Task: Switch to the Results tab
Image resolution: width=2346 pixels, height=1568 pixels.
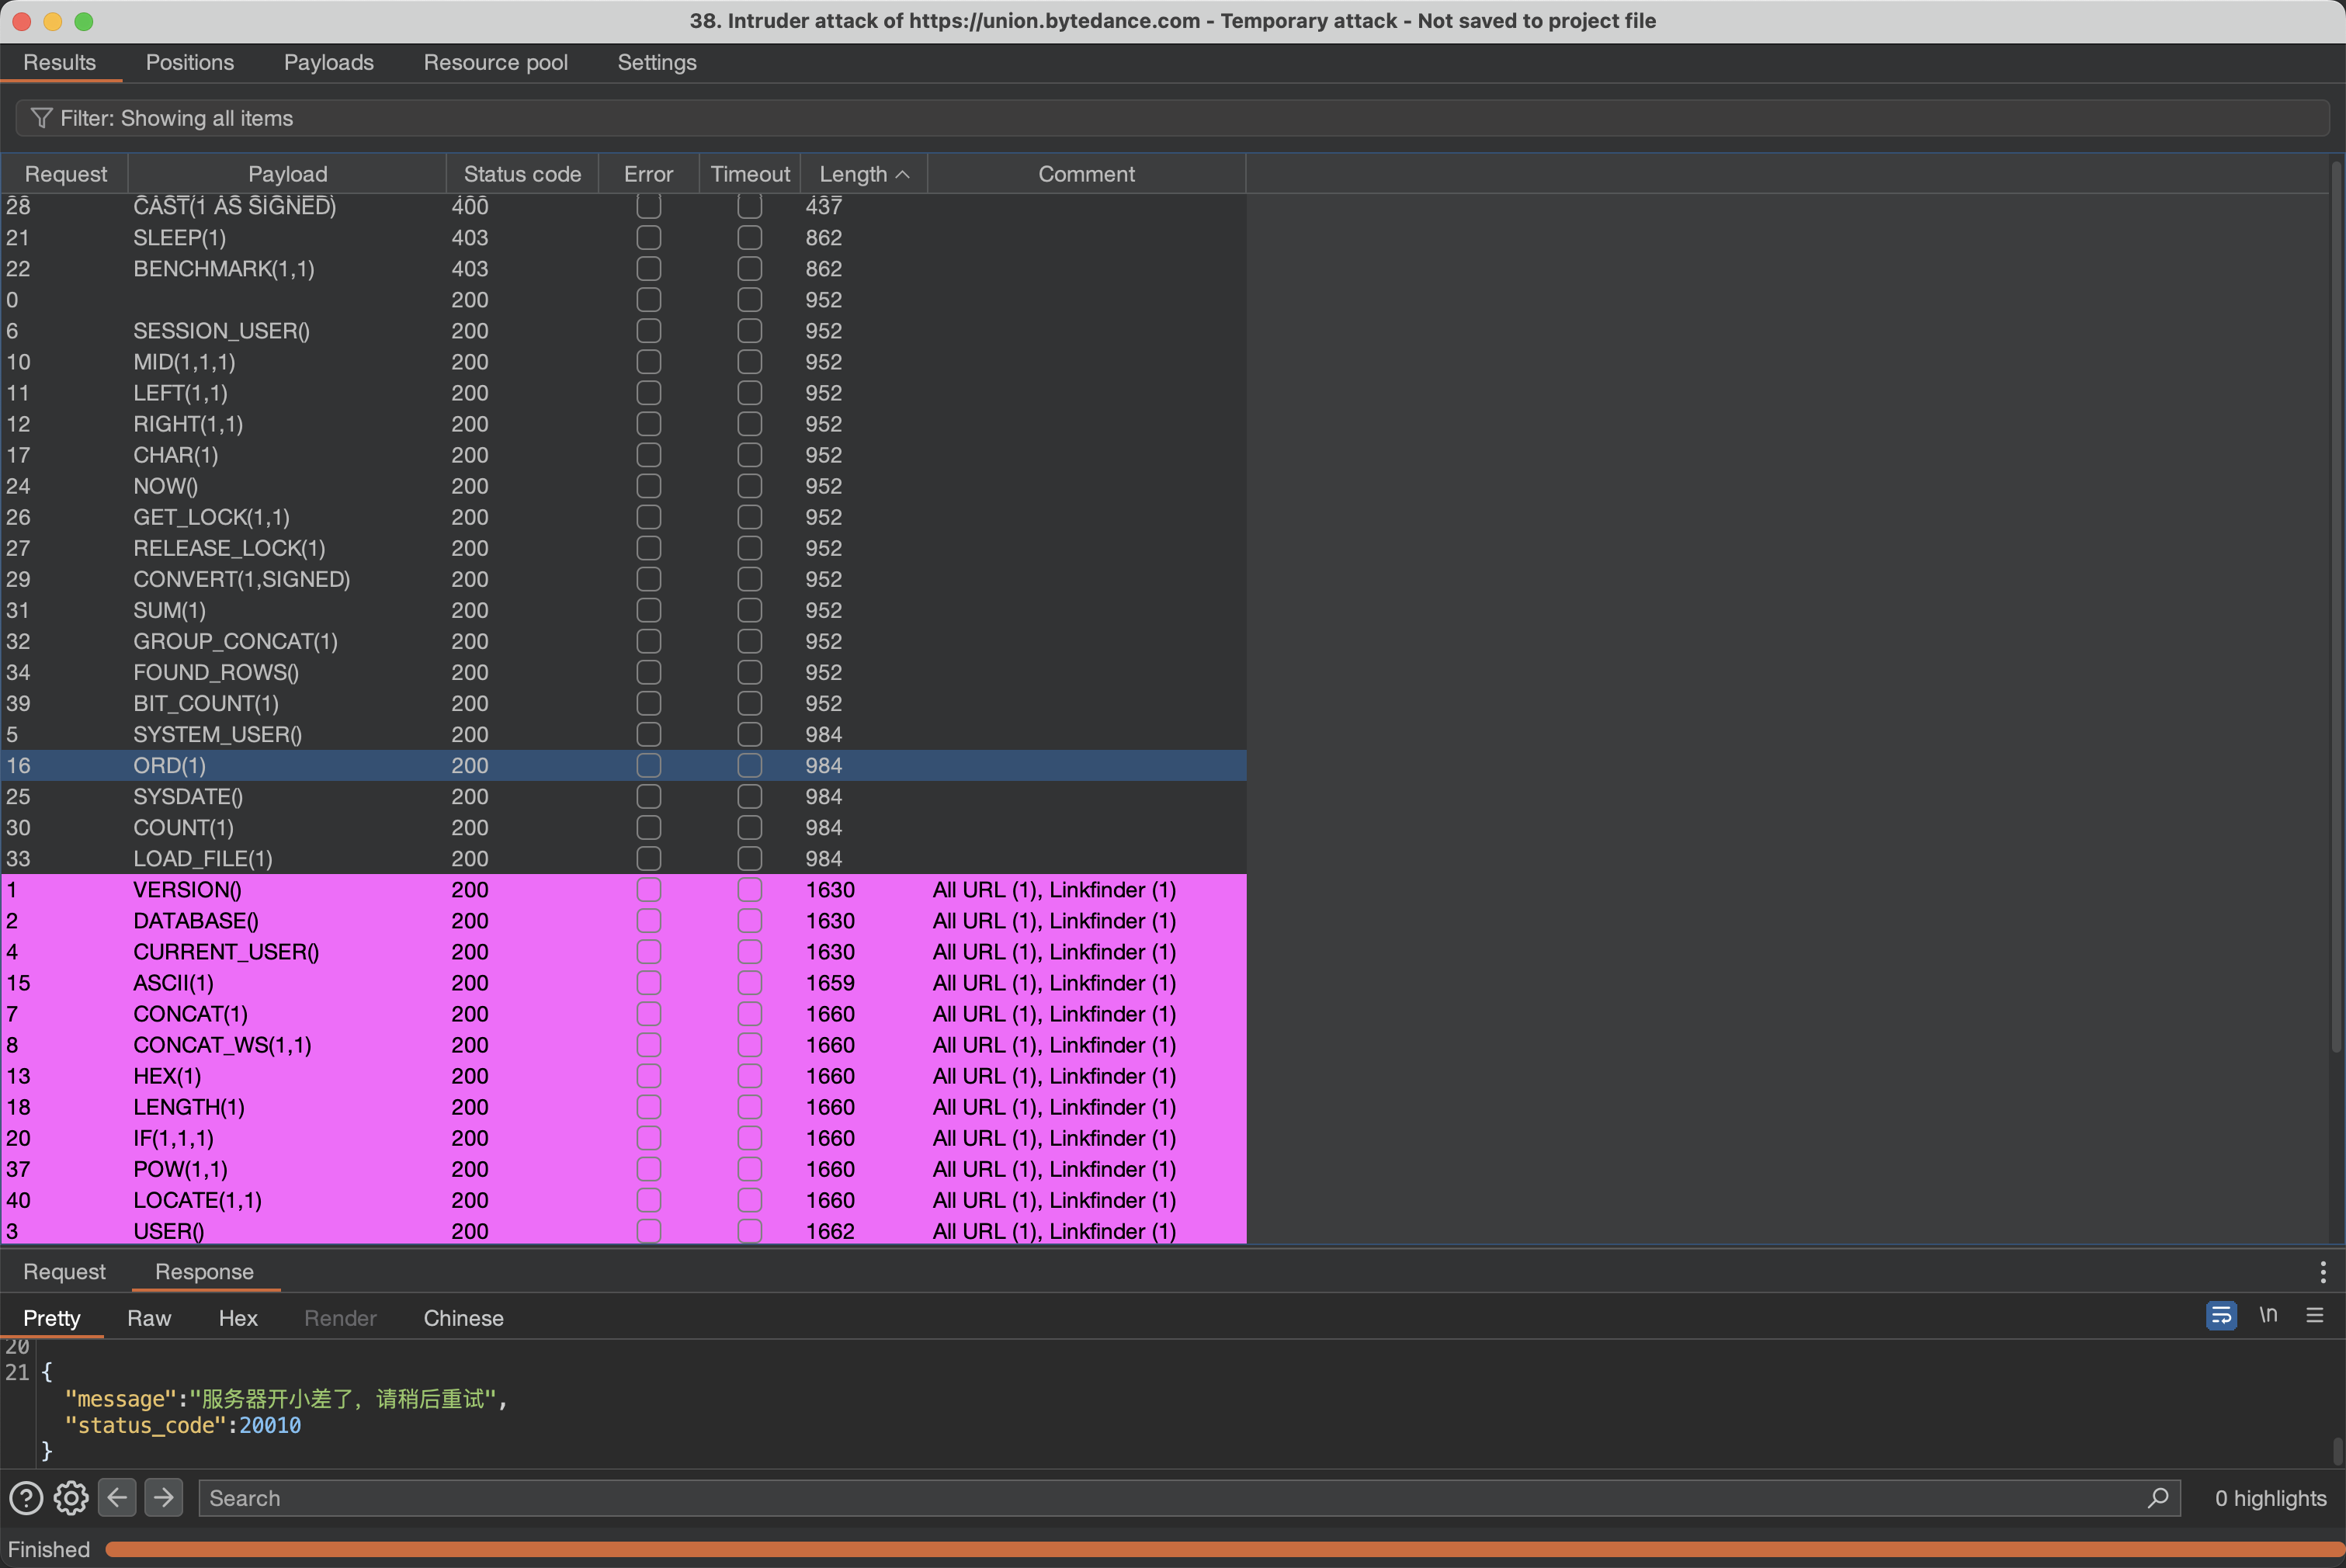Action: tap(60, 62)
